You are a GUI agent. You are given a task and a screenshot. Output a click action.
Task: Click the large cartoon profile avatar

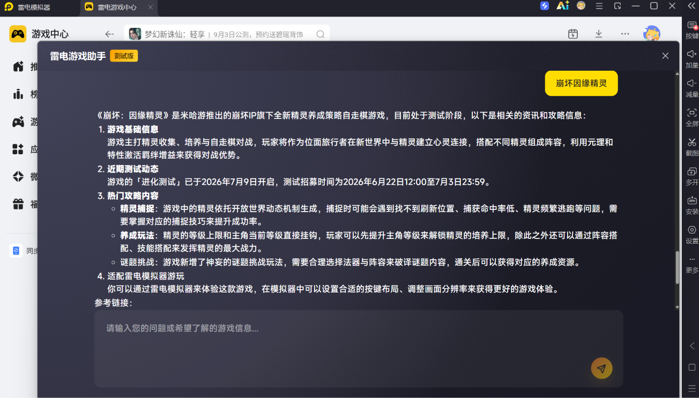coord(652,34)
